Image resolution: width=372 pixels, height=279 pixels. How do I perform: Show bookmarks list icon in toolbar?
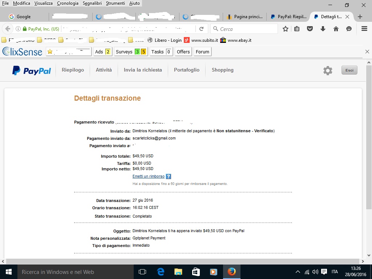[x=296, y=29]
